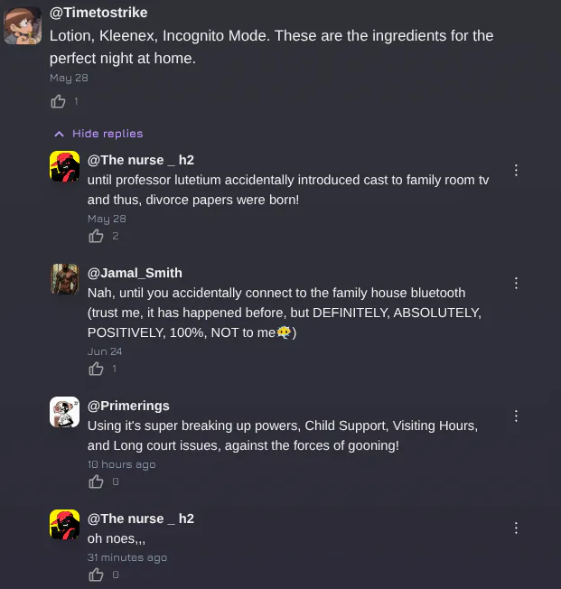Like the 'oh noes,,,' reply

coord(97,575)
